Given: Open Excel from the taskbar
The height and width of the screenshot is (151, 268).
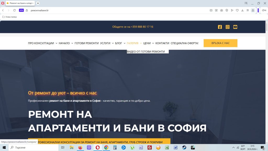Looking at the screenshot, I should coord(167,147).
